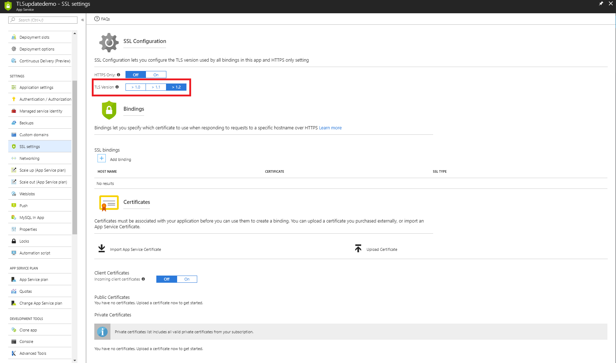616x363 pixels.
Task: Enable Incoming client certificates
Action: [187, 279]
